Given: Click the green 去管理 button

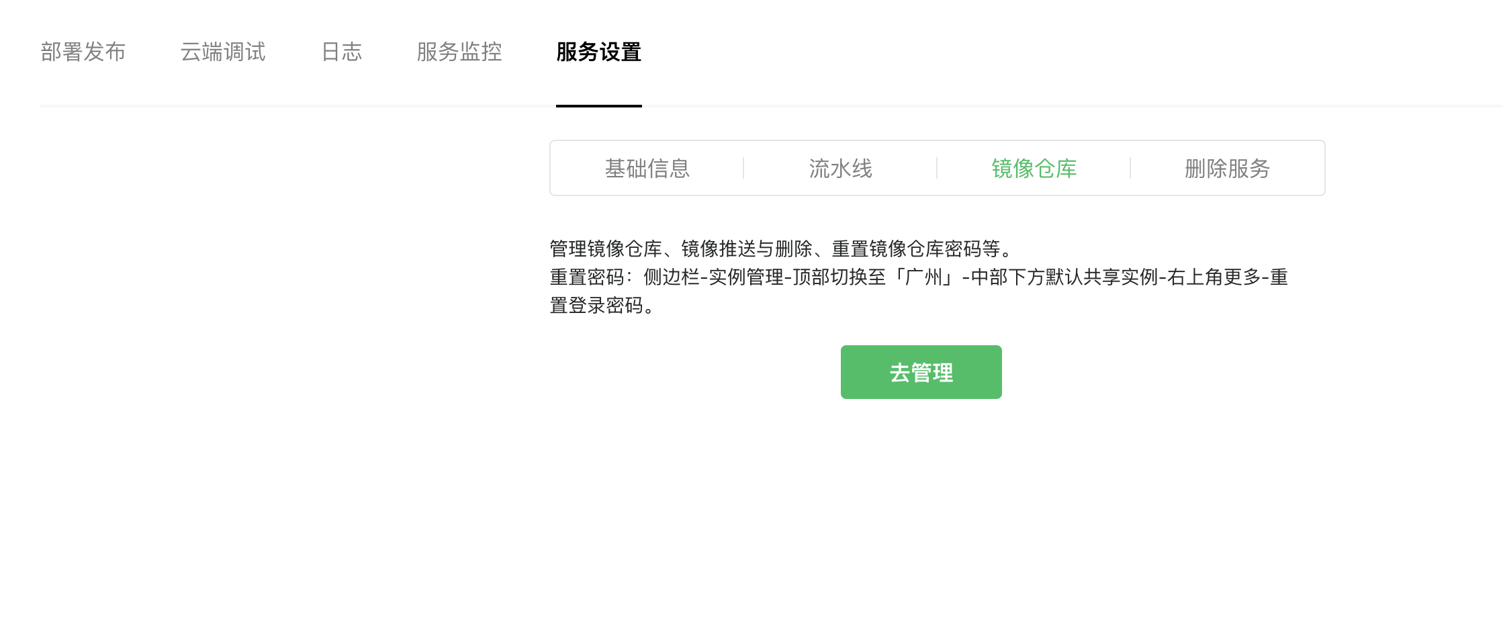Looking at the screenshot, I should click(x=921, y=372).
